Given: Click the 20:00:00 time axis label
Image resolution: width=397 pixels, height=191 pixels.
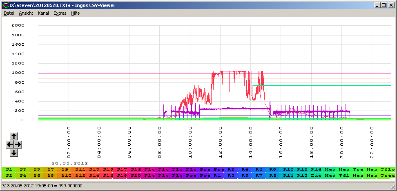Looking at the screenshot, I should 342,142.
